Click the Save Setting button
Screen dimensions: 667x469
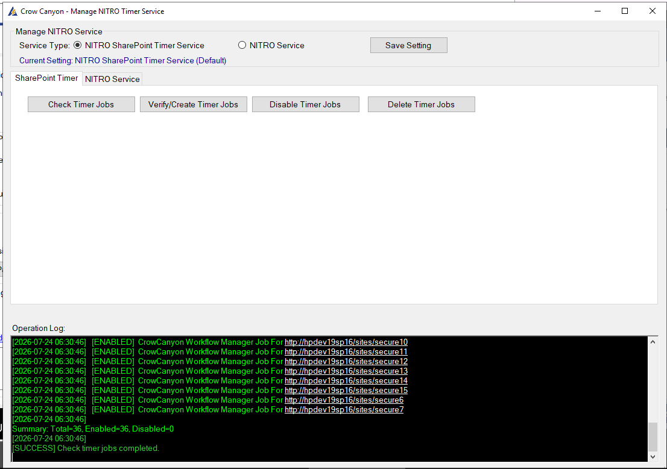pyautogui.click(x=408, y=45)
